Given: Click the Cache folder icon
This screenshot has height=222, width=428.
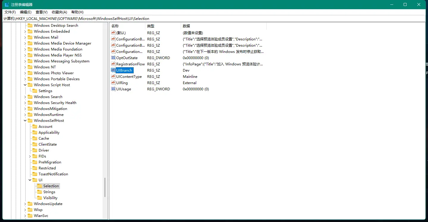Looking at the screenshot, I should (x=35, y=138).
